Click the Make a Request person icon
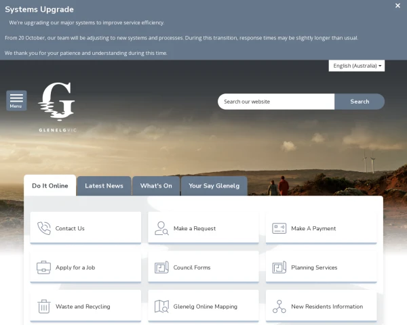 [x=161, y=228]
